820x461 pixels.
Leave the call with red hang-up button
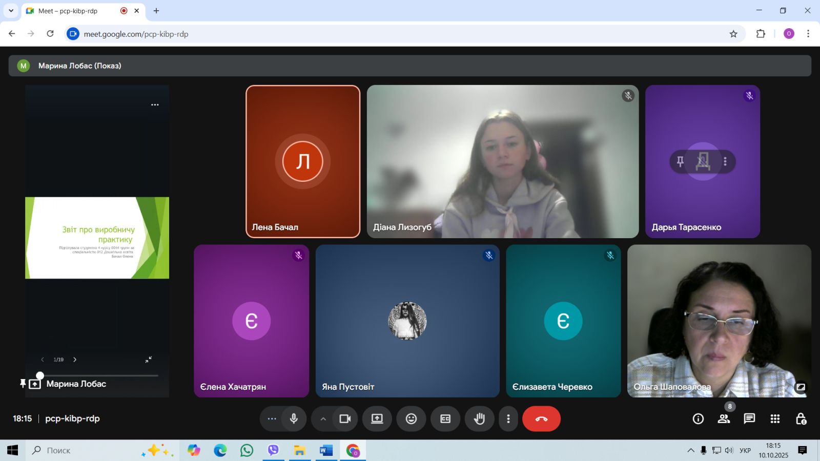[541, 418]
